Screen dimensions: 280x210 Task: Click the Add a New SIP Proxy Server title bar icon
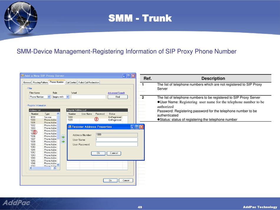tap(22, 76)
